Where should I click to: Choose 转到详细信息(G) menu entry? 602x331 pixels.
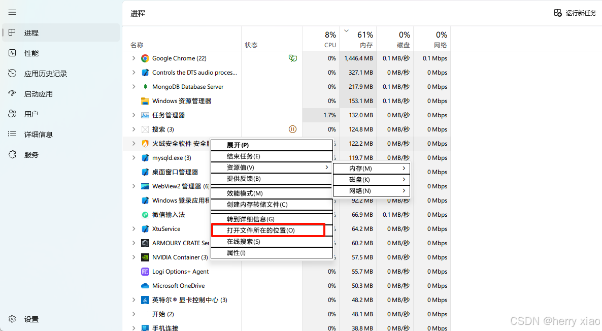(272, 219)
